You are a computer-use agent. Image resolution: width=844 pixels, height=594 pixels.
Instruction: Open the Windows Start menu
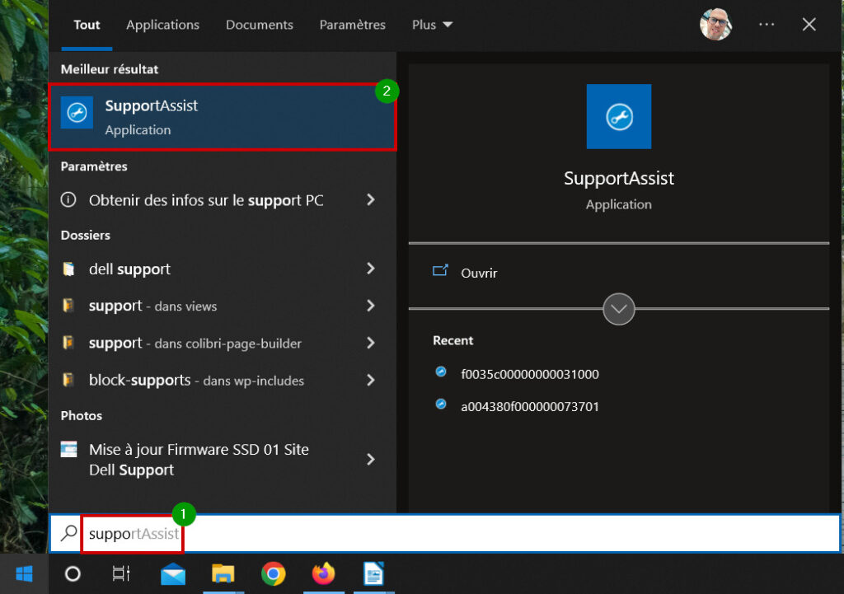(24, 574)
